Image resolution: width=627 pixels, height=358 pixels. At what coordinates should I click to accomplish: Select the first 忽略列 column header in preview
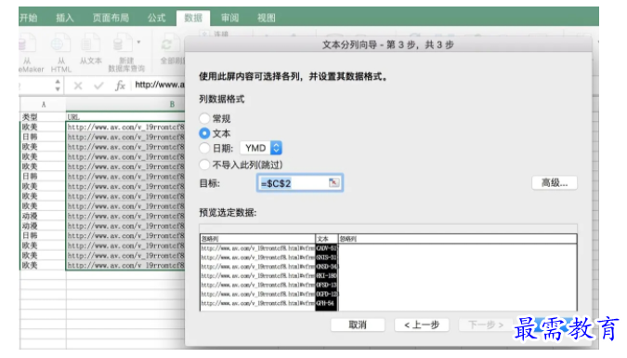click(257, 239)
